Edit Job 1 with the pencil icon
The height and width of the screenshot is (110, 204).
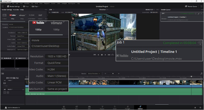[198, 14]
